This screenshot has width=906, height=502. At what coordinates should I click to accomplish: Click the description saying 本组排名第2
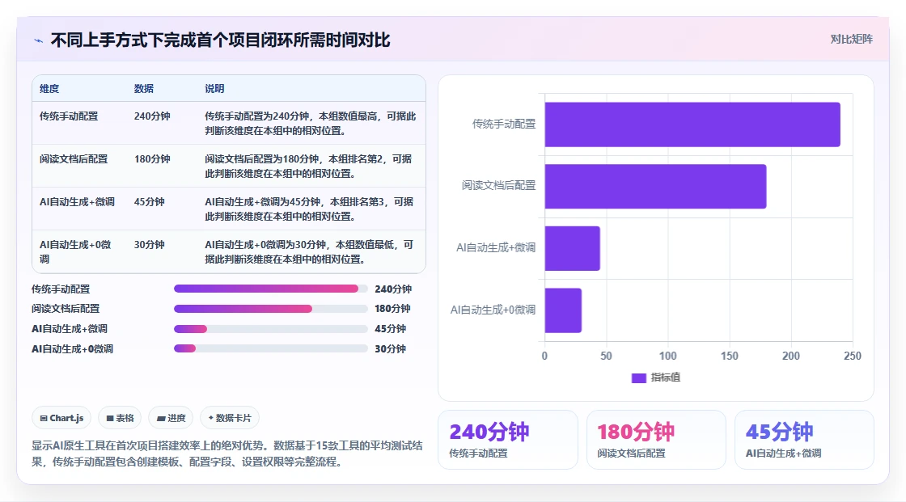[308, 166]
